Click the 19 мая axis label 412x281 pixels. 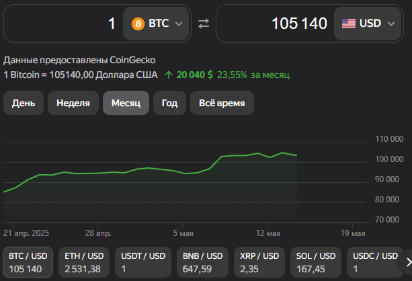coord(353,233)
